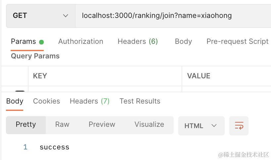The width and height of the screenshot is (271, 160).
Task: Switch to the request Body tab
Action: pyautogui.click(x=184, y=41)
